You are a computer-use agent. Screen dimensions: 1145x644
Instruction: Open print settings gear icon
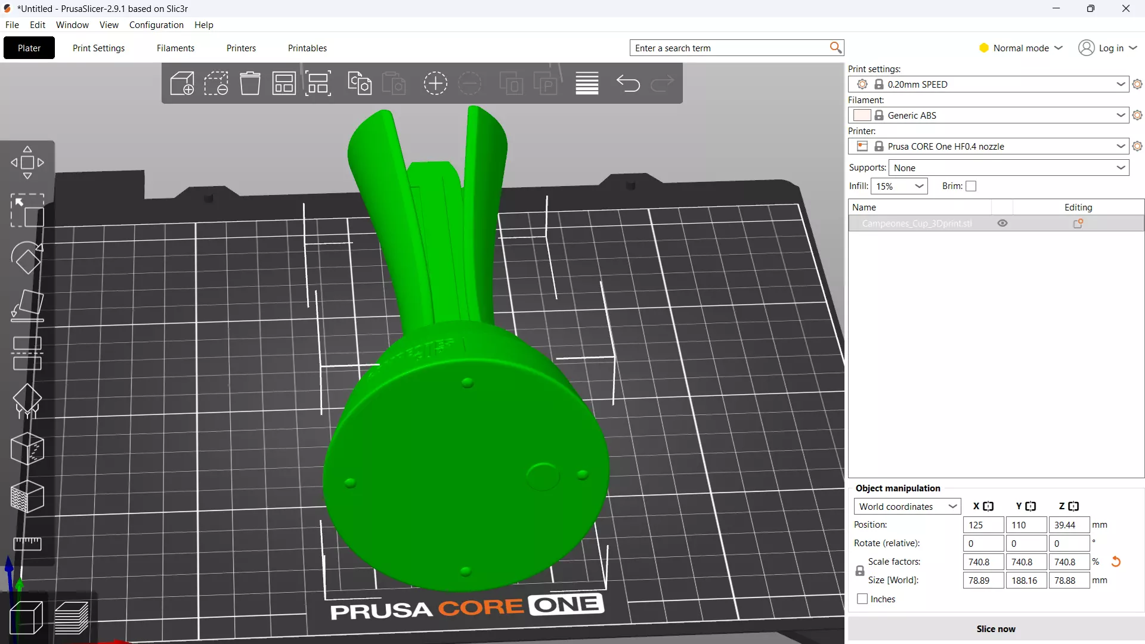point(1137,84)
